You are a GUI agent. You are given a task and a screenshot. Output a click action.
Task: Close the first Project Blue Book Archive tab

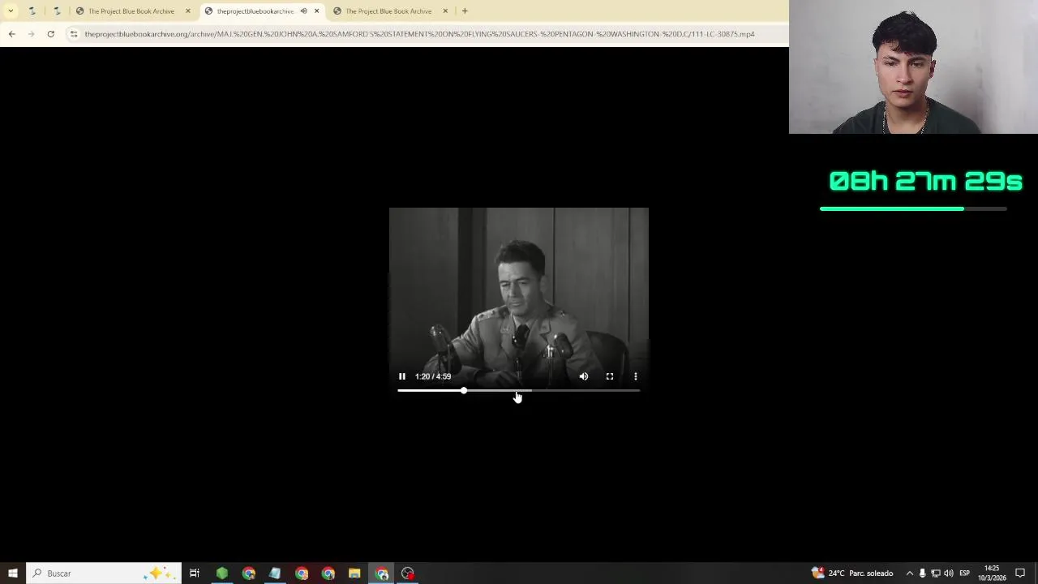(188, 11)
